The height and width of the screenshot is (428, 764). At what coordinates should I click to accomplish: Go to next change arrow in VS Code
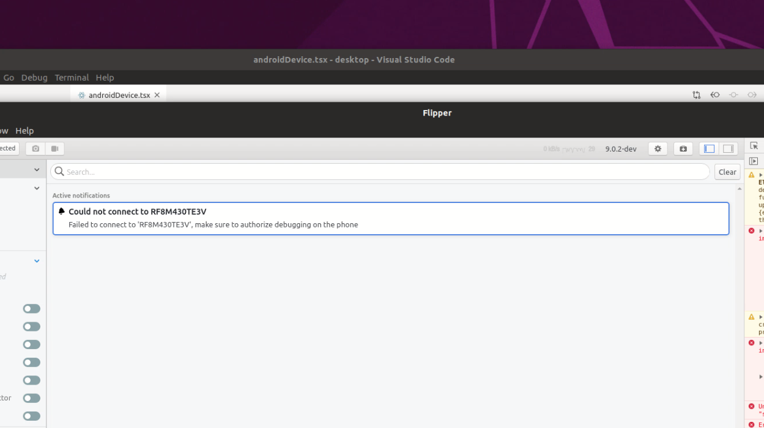[x=752, y=95]
